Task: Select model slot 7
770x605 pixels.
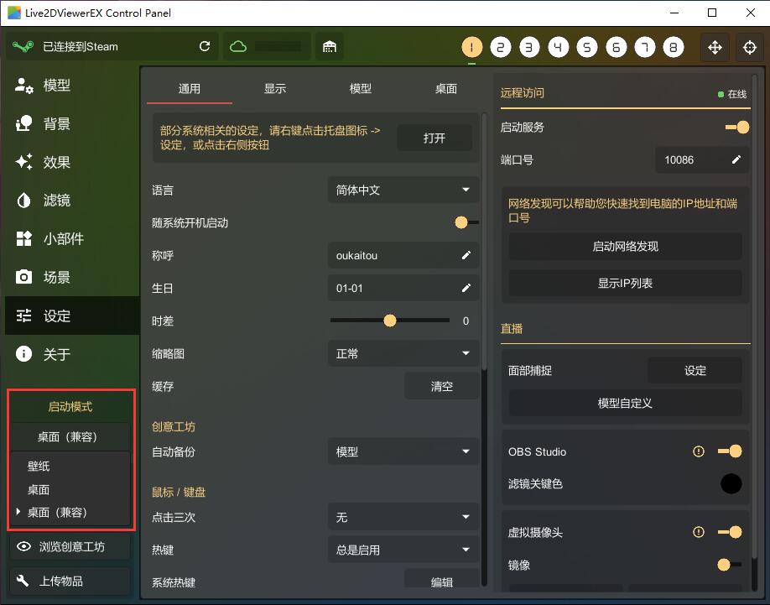Action: (645, 47)
